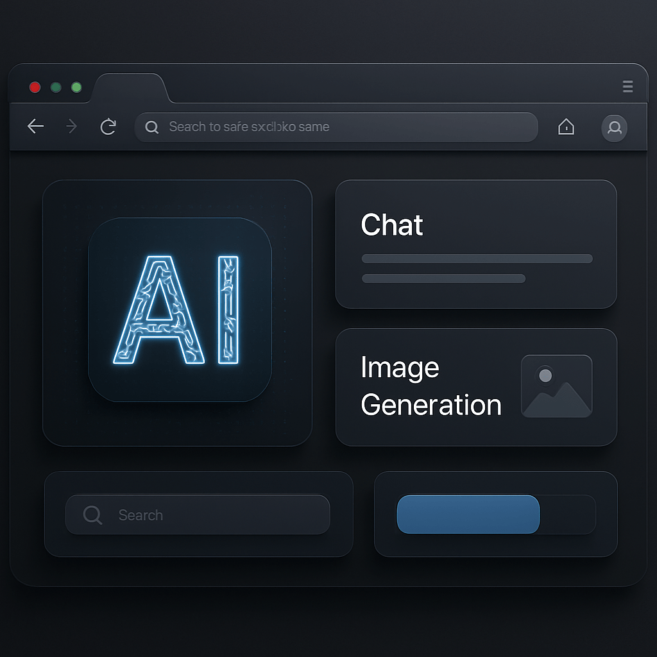Click the back arrow in the browser toolbar
The height and width of the screenshot is (657, 657).
[x=36, y=127]
